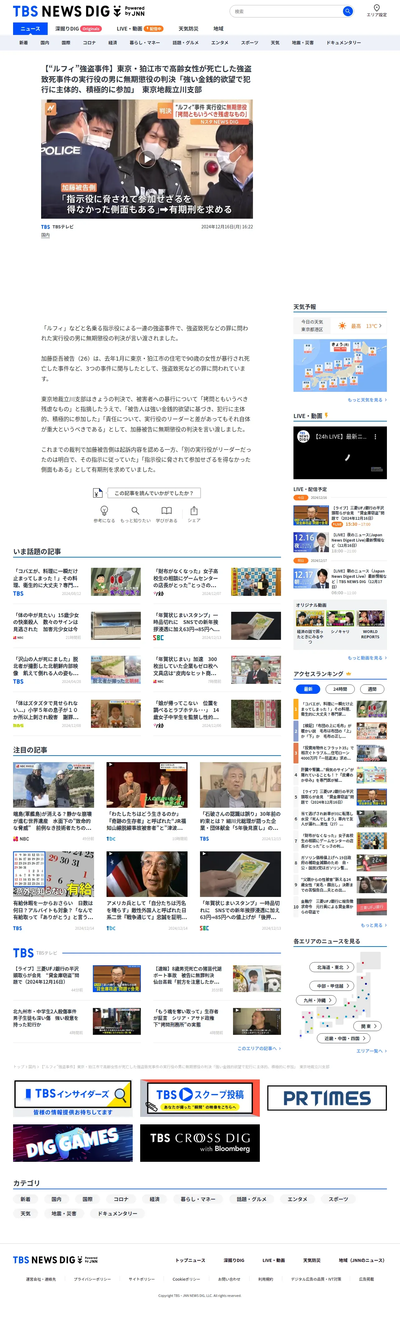This screenshot has width=400, height=1339.
Task: Open the 経済 sub-navigation item
Action: point(112,43)
